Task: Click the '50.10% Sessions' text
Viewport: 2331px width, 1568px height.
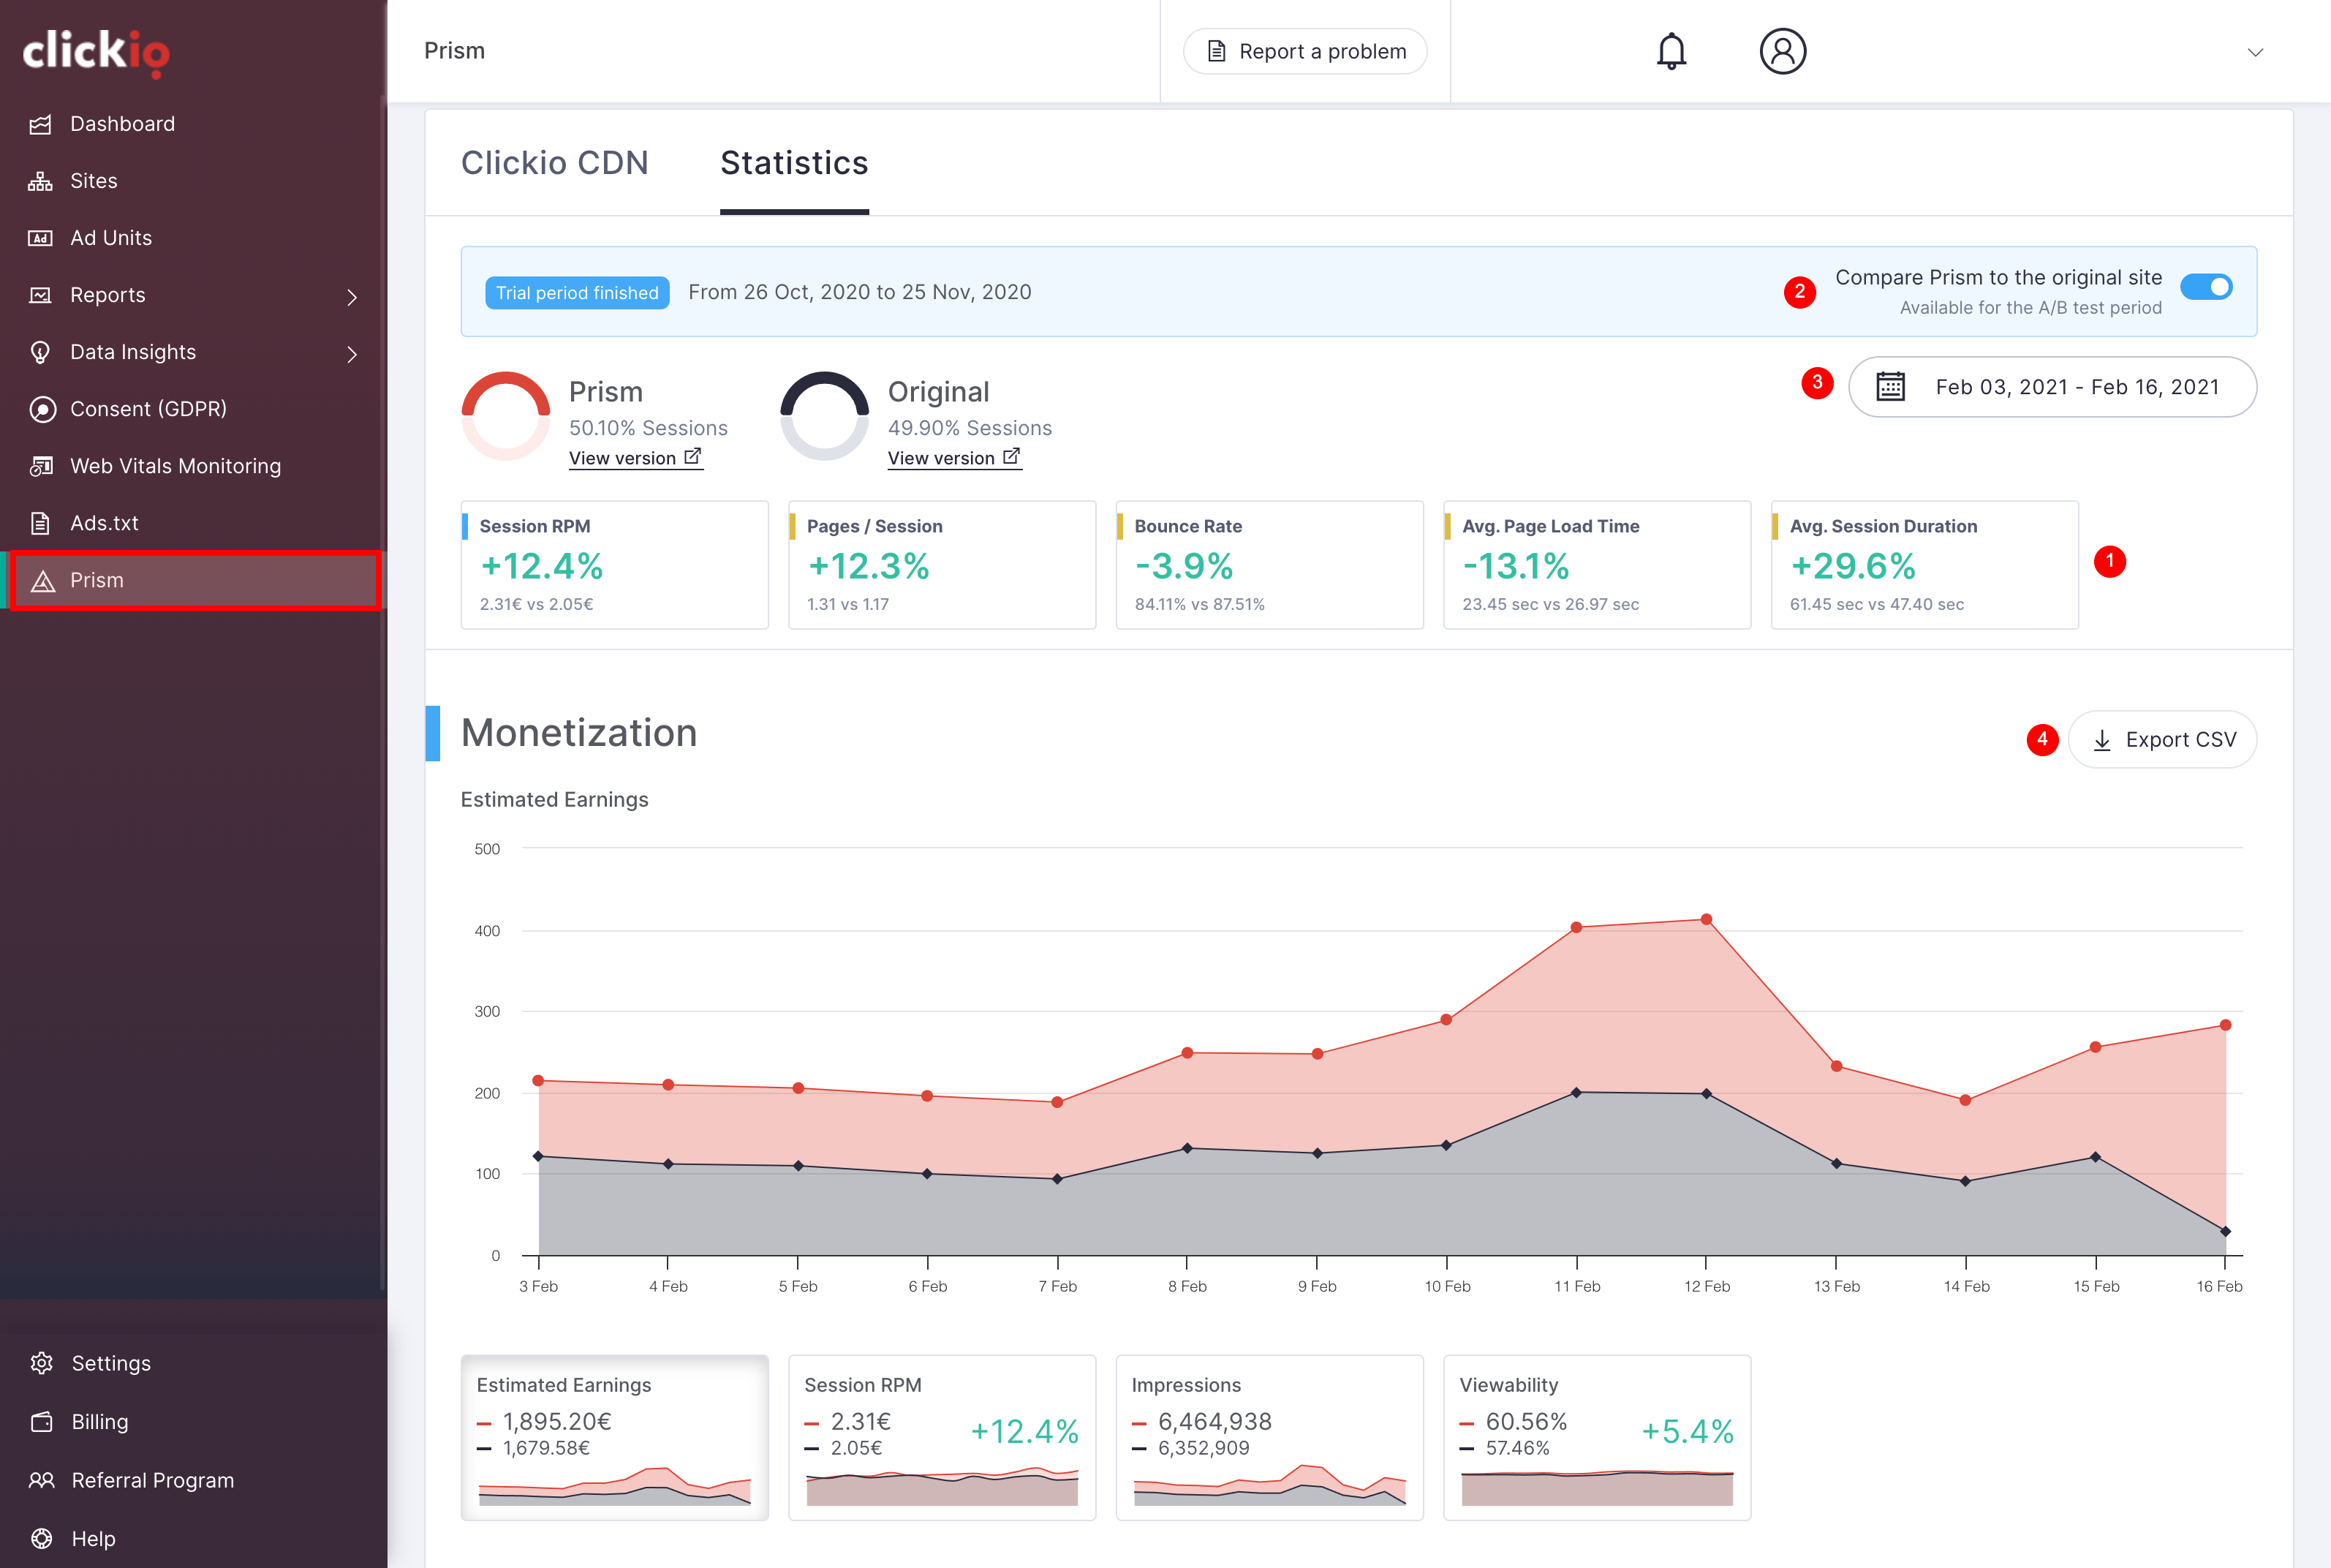Action: point(649,428)
